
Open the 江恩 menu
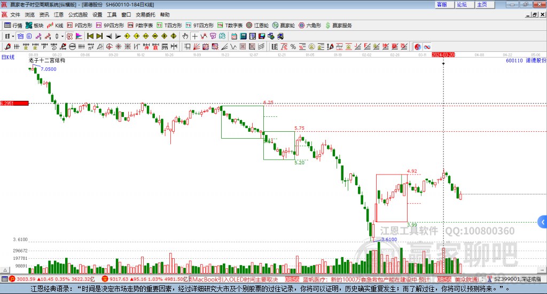[x=59, y=14]
